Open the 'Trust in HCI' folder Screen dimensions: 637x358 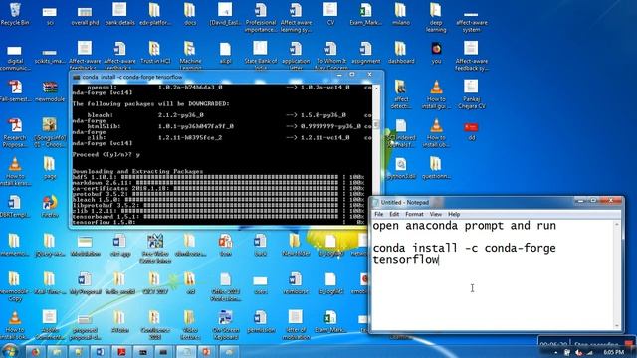[x=155, y=52]
